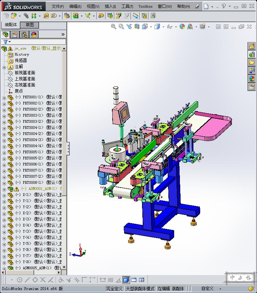This screenshot has height=293, width=257.
Task: Select the Previous View icon
Action: [x=129, y=26]
